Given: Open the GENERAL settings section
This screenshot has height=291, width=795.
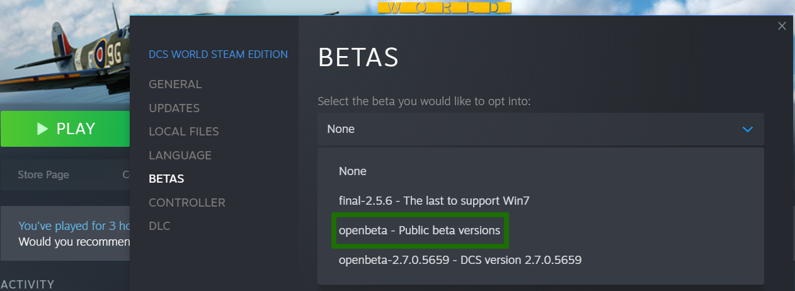Looking at the screenshot, I should tap(175, 84).
